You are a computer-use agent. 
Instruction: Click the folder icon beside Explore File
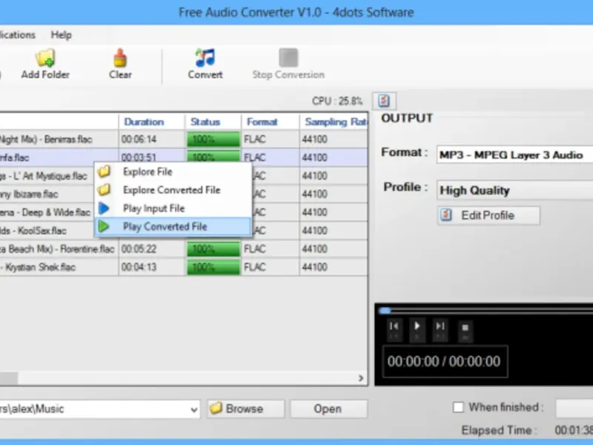point(104,171)
